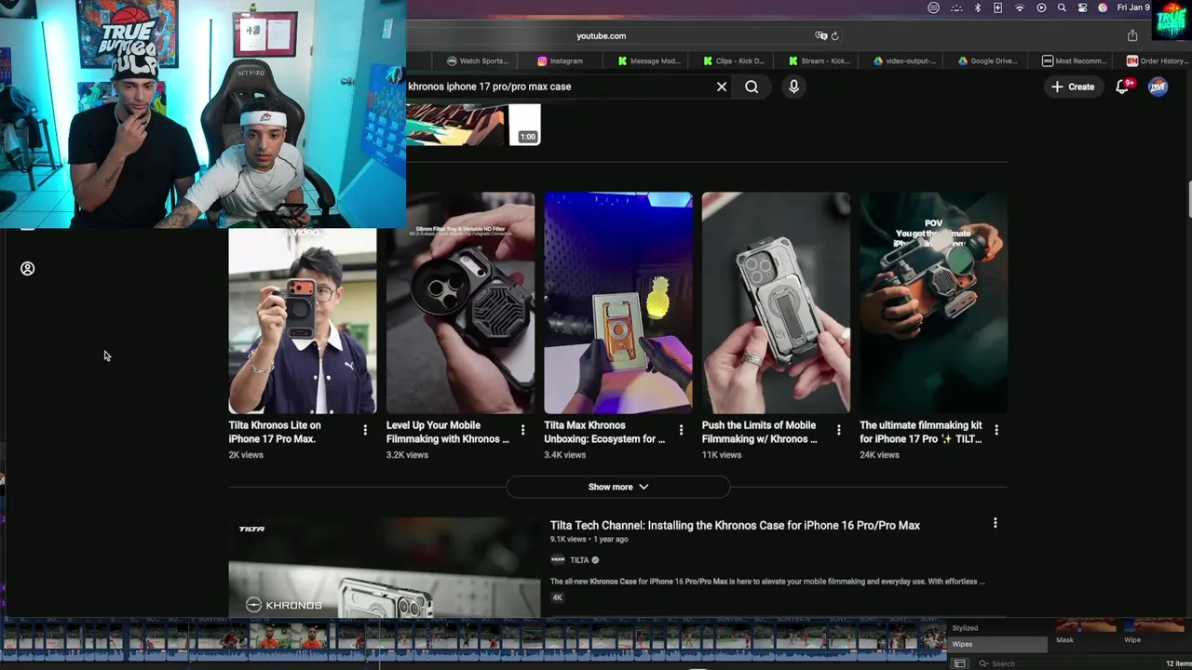Viewport: 1192px width, 670px height.
Task: Open ultimate filmmaking kit short thumbnail
Action: (934, 303)
